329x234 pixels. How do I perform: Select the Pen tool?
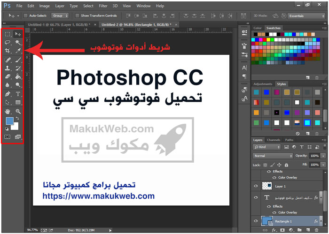pos(8,94)
